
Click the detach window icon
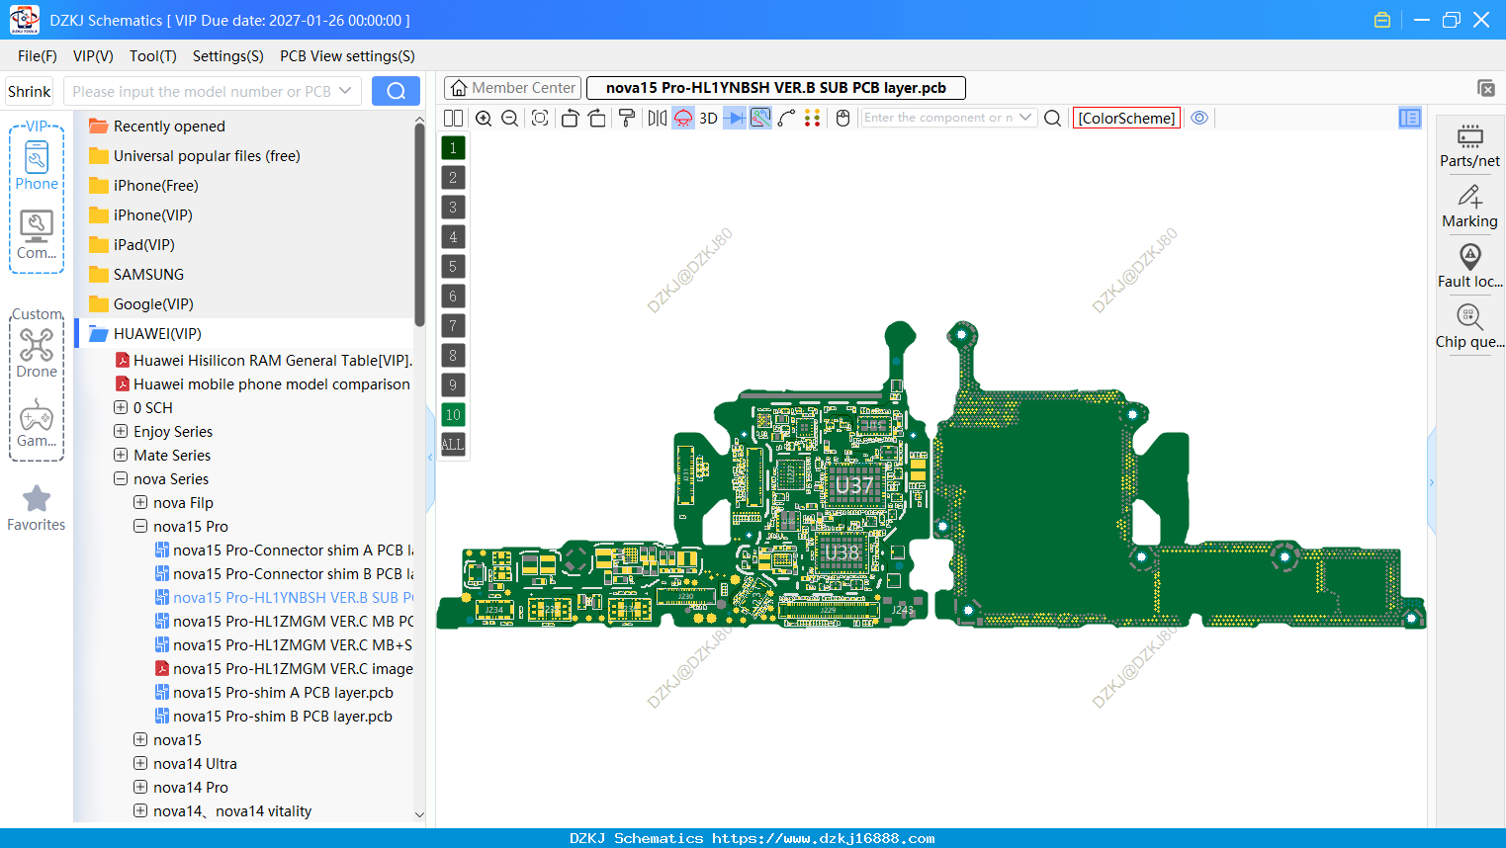pyautogui.click(x=1485, y=88)
